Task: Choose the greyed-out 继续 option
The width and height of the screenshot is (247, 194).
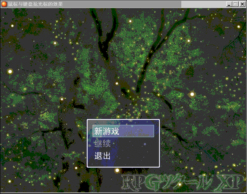Action: pos(103,143)
